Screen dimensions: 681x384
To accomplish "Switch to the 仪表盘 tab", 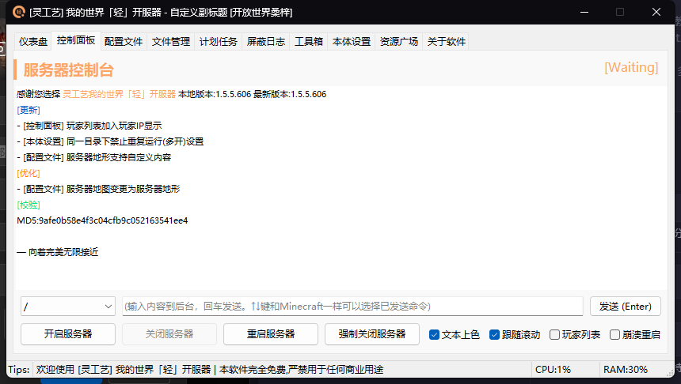I will 33,42.
